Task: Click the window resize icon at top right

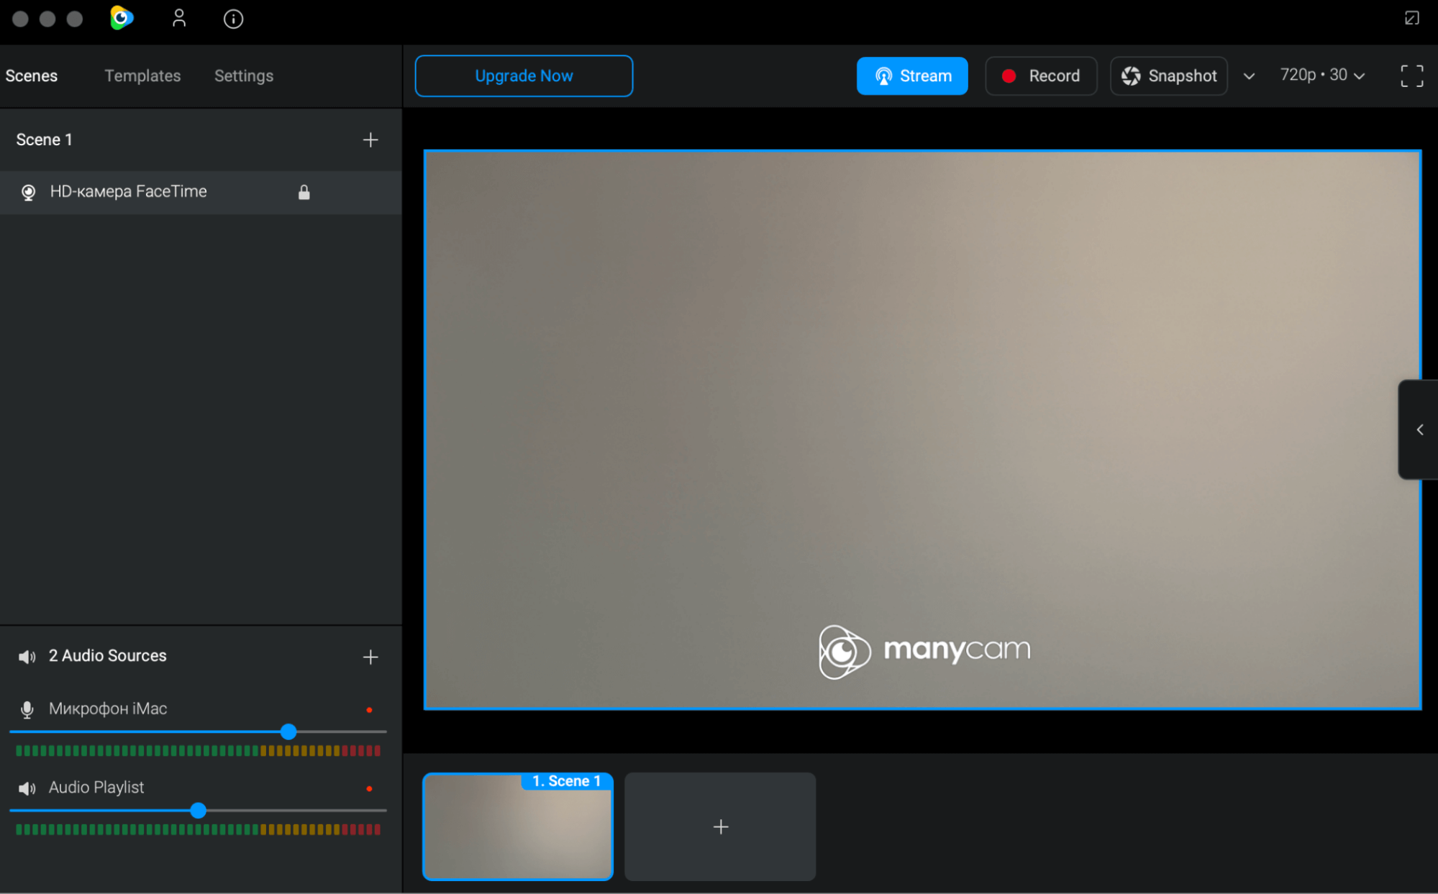Action: pyautogui.click(x=1411, y=18)
